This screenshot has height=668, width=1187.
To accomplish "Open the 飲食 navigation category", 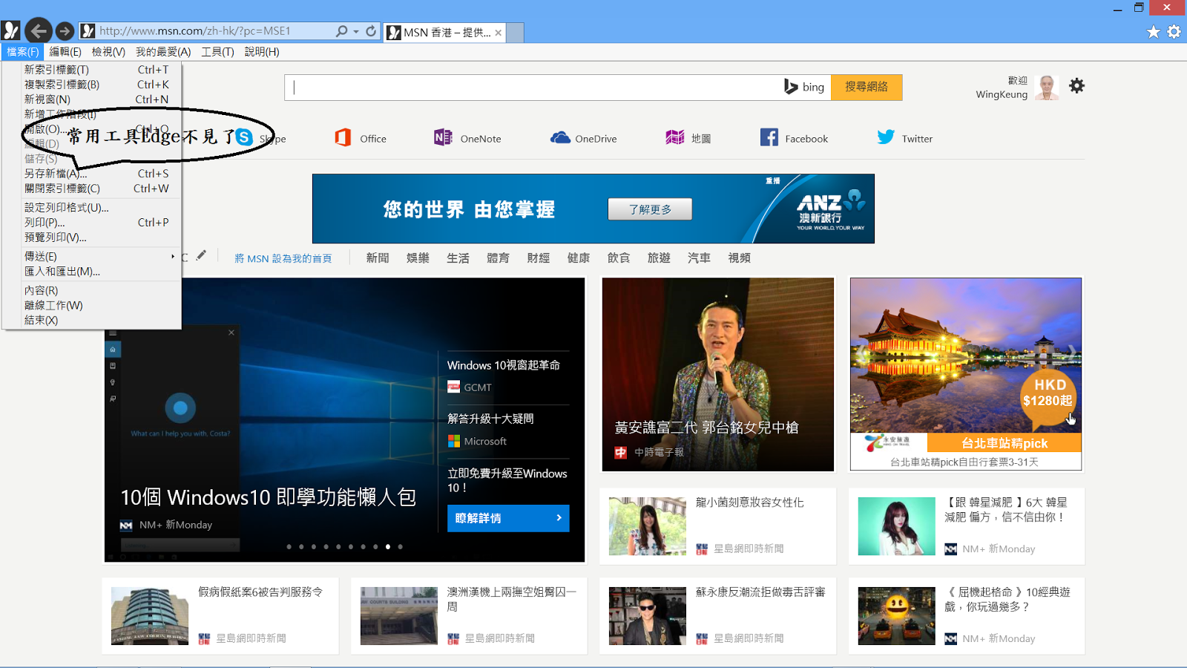I will coord(619,258).
